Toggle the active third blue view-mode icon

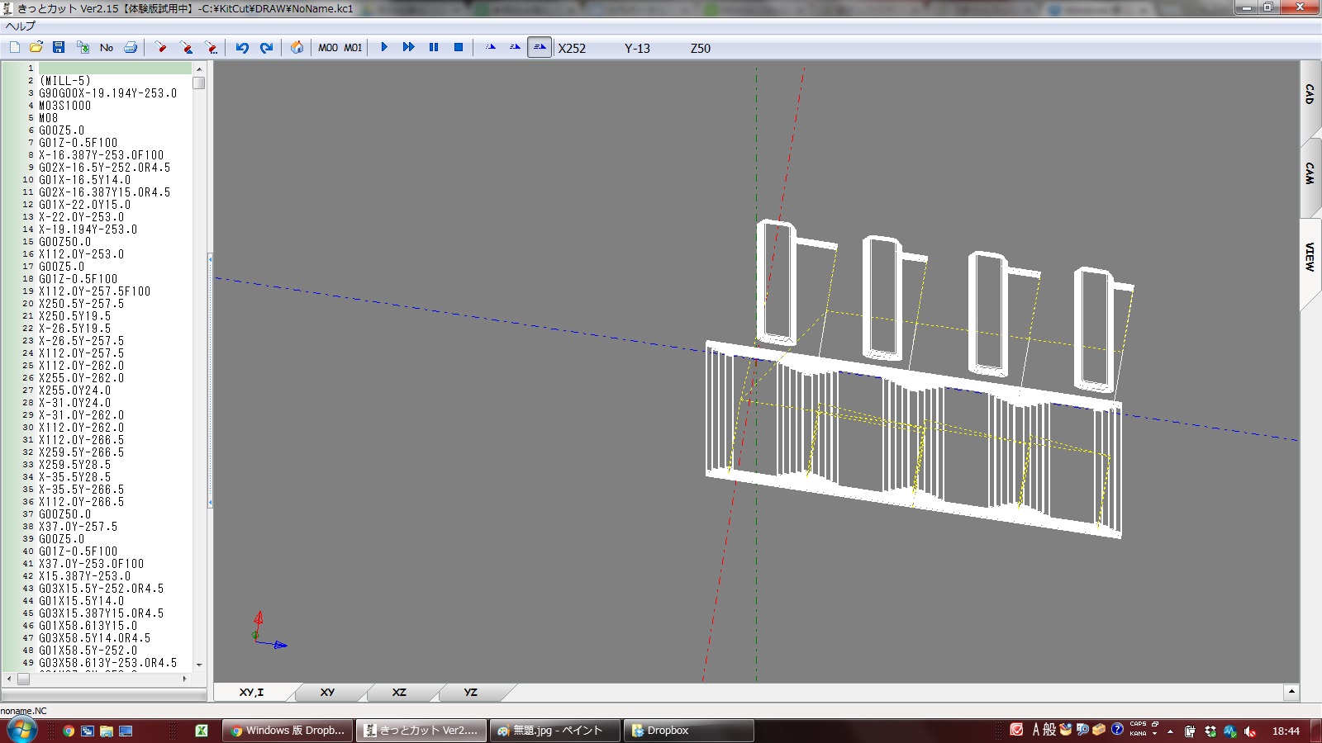pyautogui.click(x=540, y=48)
